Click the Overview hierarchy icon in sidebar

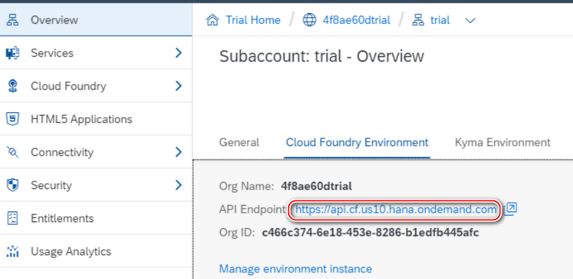[13, 20]
